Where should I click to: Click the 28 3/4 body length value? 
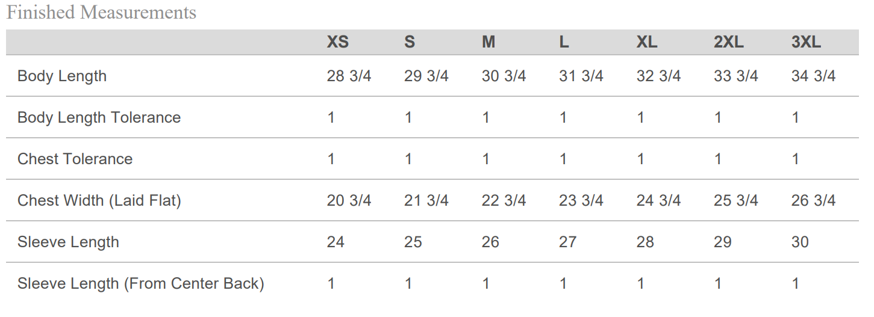349,76
